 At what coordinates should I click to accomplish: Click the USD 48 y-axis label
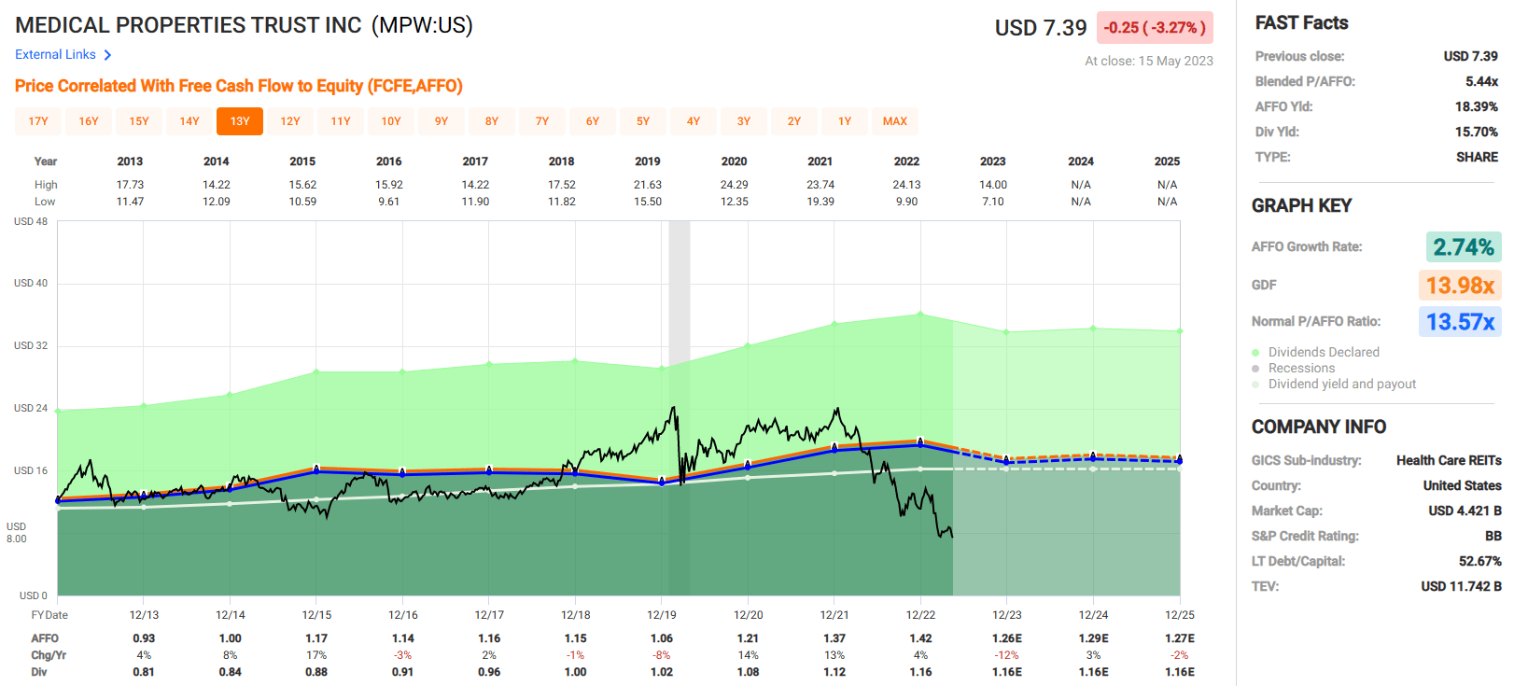31,221
